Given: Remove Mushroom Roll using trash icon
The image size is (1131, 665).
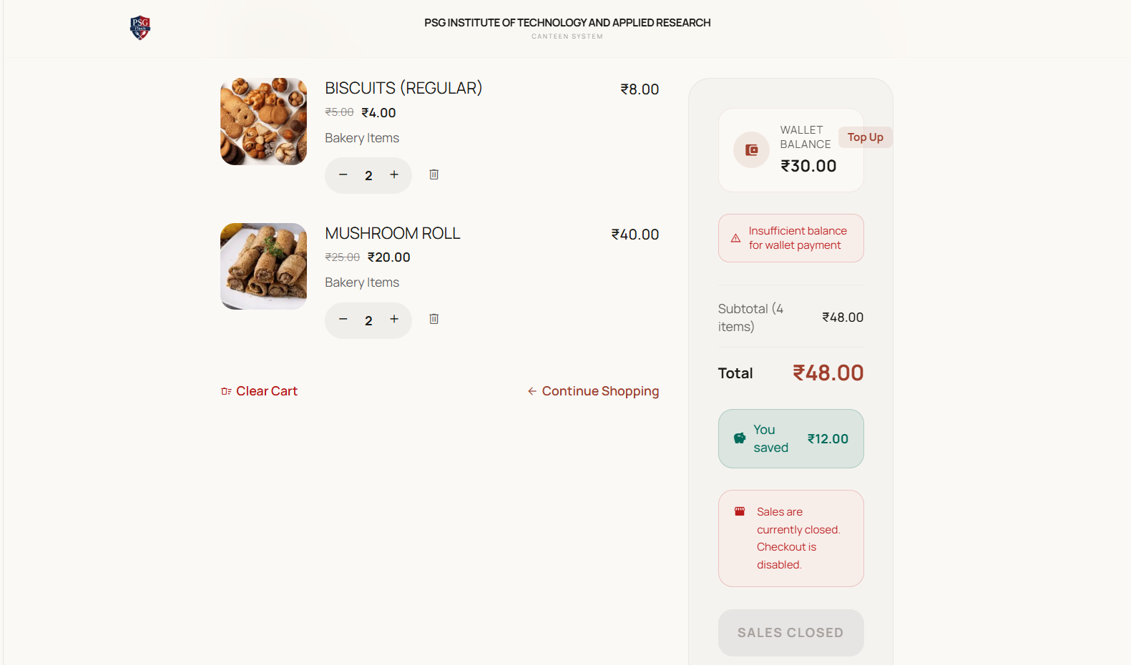Looking at the screenshot, I should point(434,319).
